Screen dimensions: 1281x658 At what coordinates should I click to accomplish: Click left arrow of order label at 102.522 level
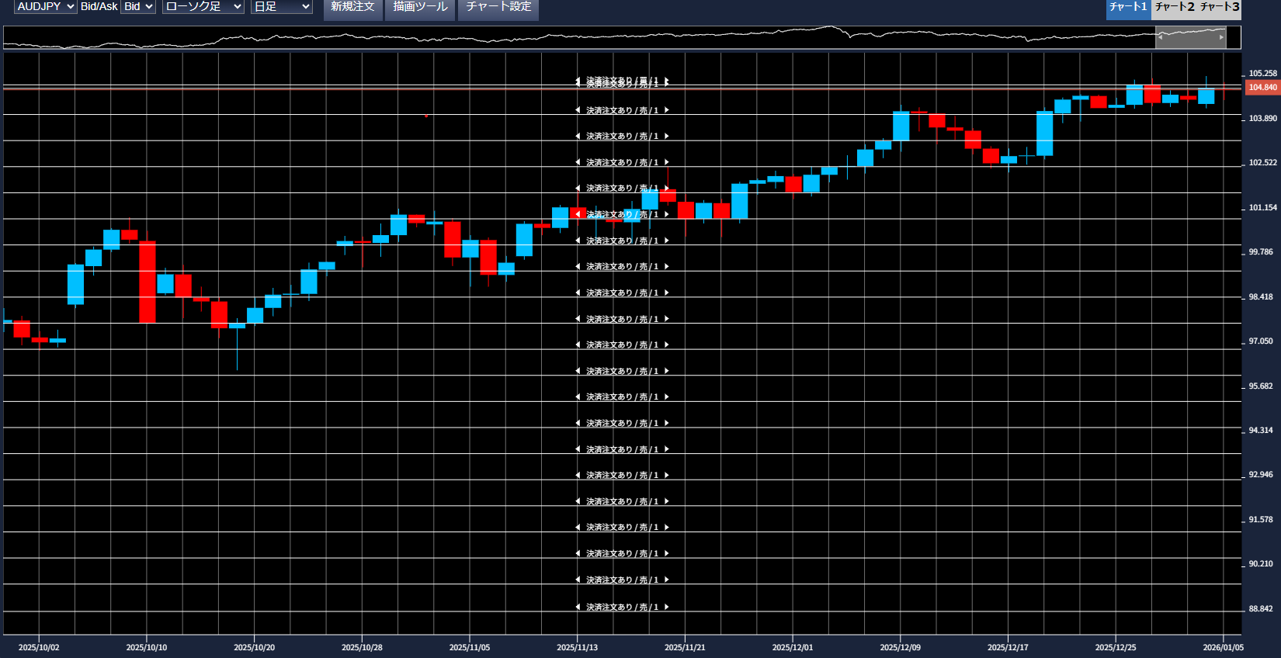coord(578,162)
